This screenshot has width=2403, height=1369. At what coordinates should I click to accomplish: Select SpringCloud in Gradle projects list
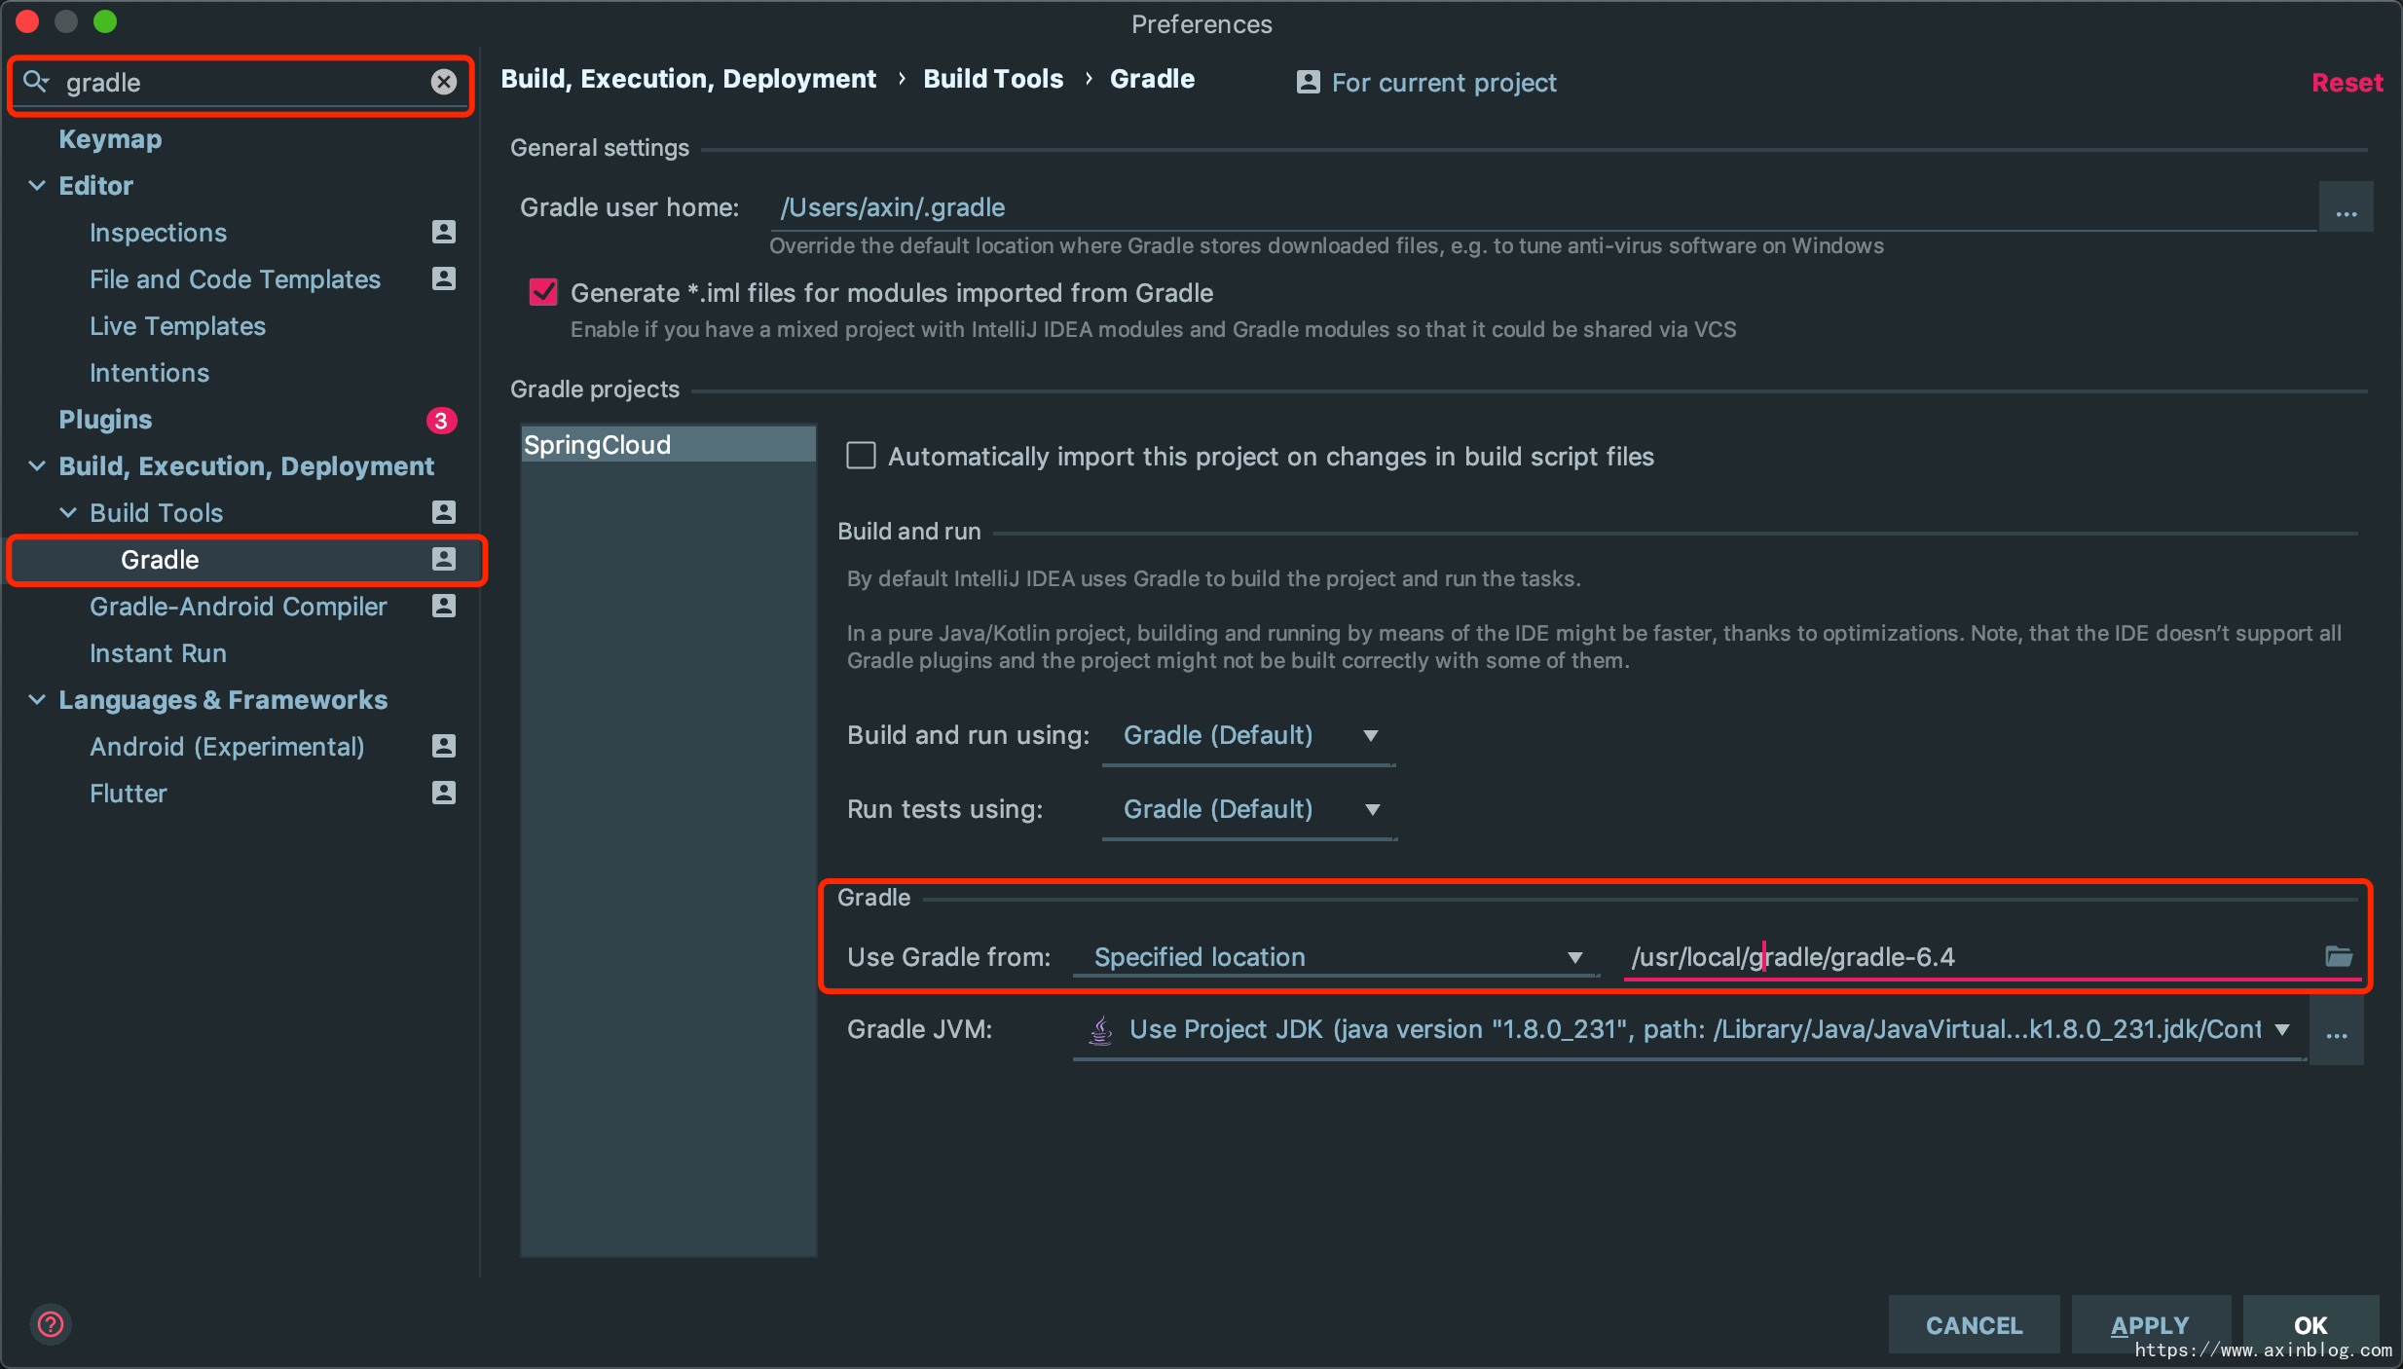668,444
